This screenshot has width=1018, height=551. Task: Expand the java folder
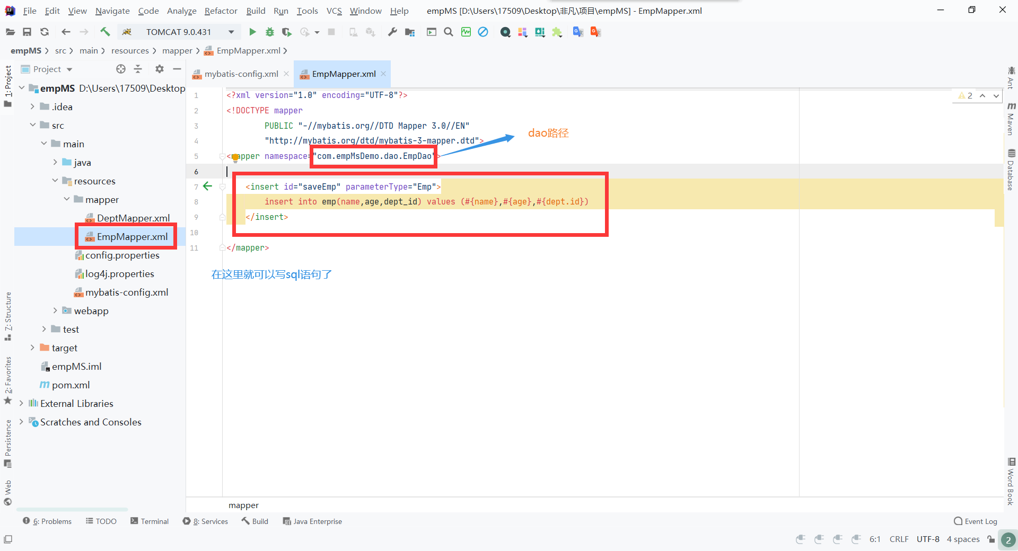tap(55, 162)
